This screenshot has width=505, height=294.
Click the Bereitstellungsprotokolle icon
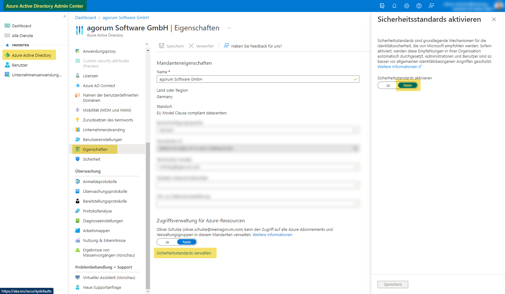pyautogui.click(x=77, y=201)
